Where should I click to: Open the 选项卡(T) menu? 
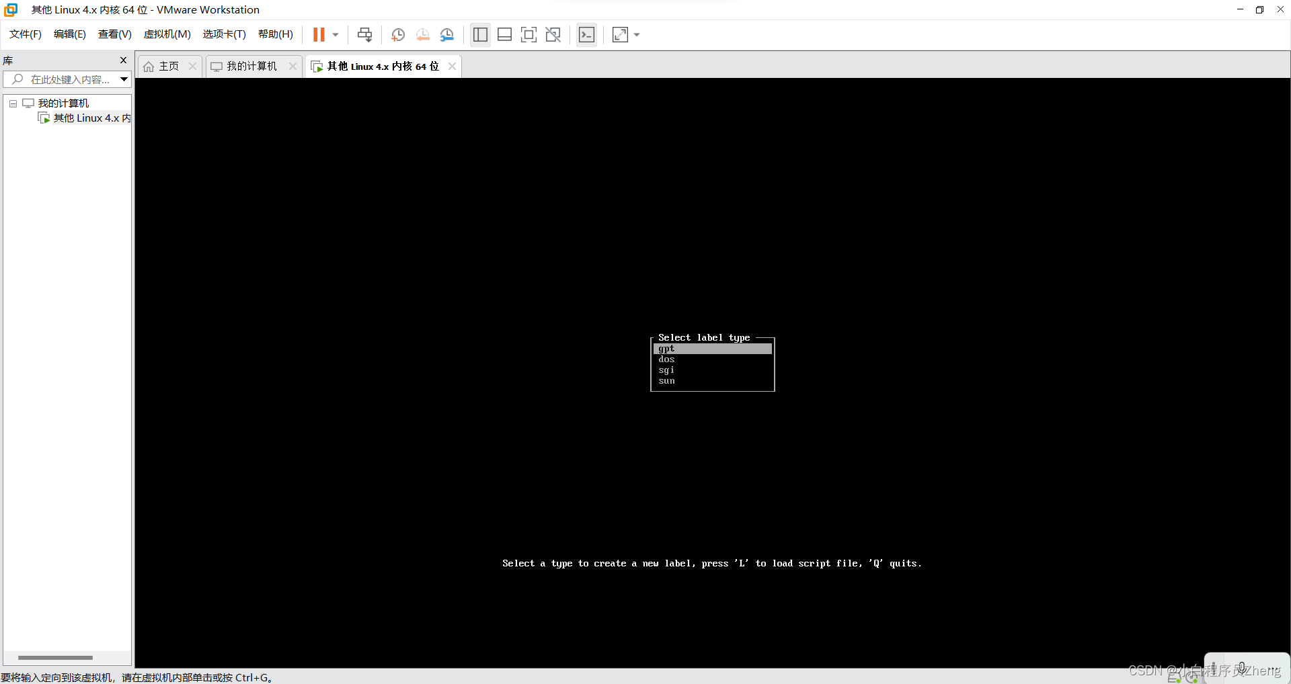(x=225, y=34)
